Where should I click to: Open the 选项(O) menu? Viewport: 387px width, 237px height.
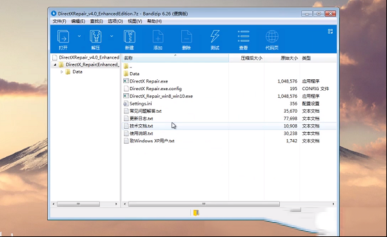click(115, 21)
